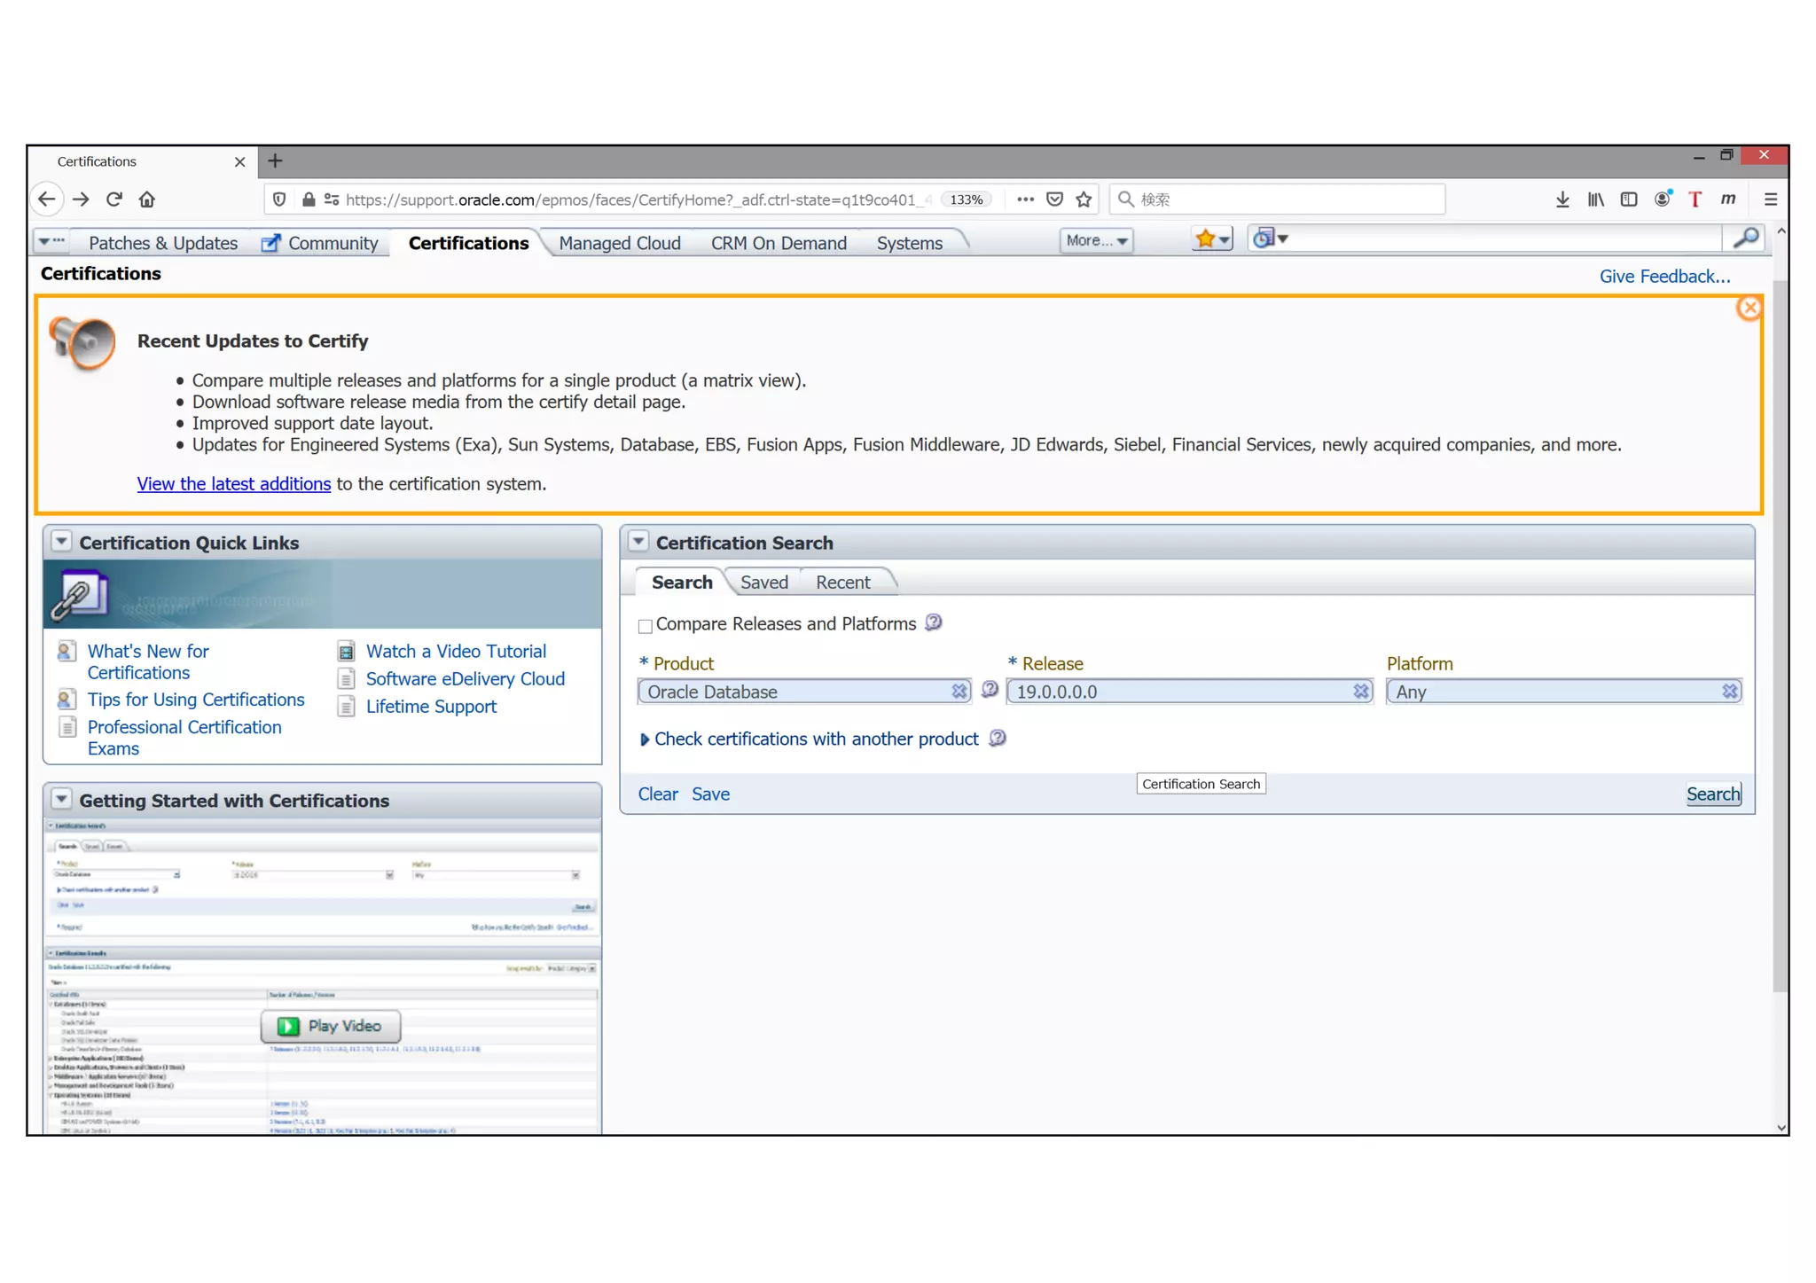Screen dimensions: 1816x1283
Task: Open Watch a Video Tutorial link
Action: tap(456, 652)
